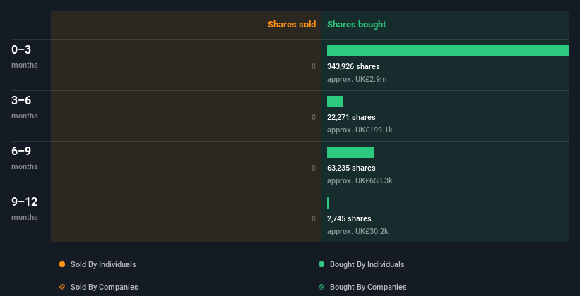580x296 pixels.
Task: Select the 6–9 months green bought bar
Action: point(350,152)
